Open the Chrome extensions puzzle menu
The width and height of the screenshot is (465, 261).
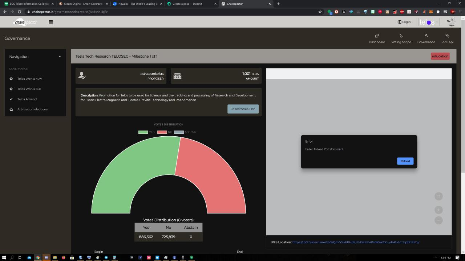438,12
